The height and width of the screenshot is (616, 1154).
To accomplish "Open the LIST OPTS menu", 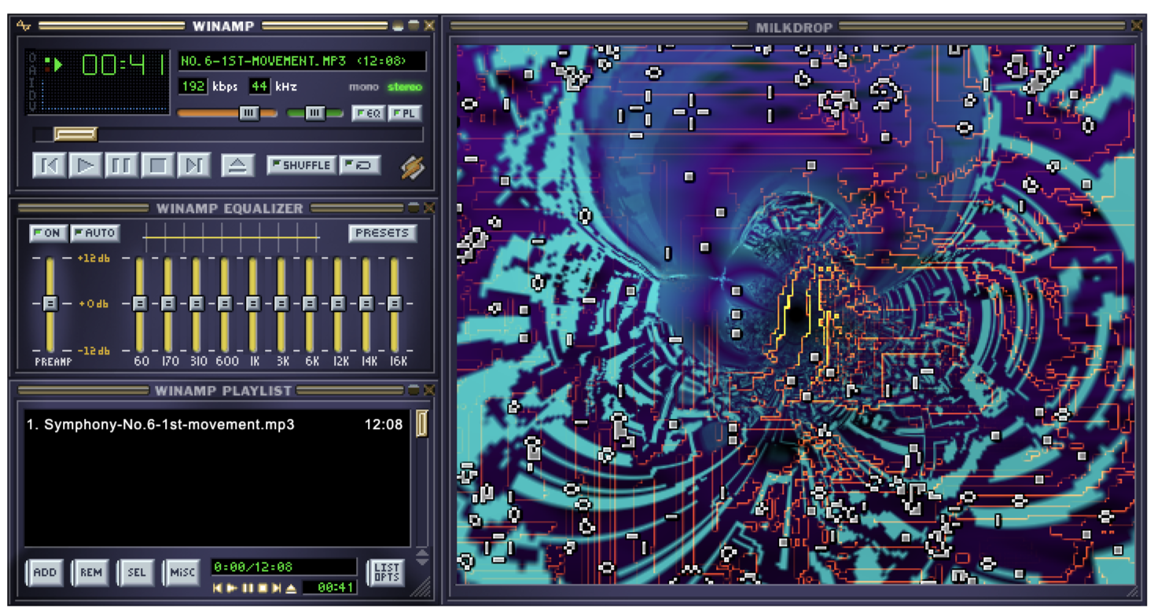I will point(386,573).
